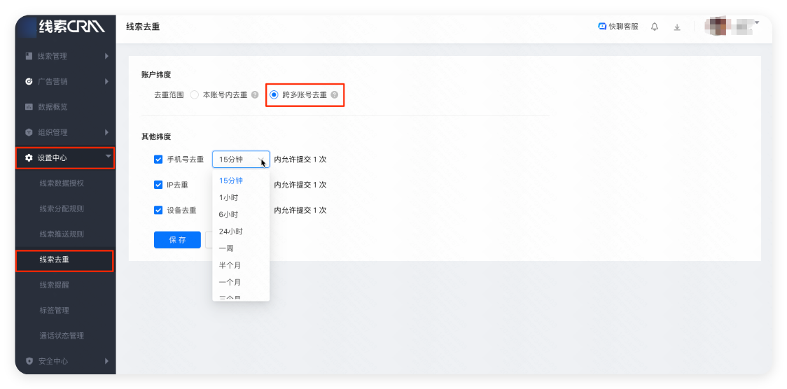Click the 线索去重 page title
Viewport: 787px width, 389px height.
click(143, 27)
